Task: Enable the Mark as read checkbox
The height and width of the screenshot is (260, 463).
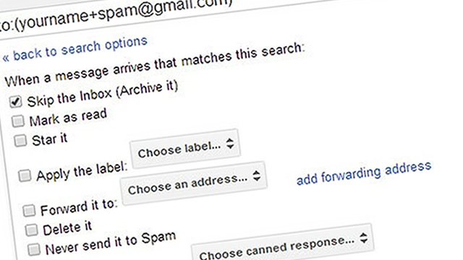Action: click(x=17, y=121)
